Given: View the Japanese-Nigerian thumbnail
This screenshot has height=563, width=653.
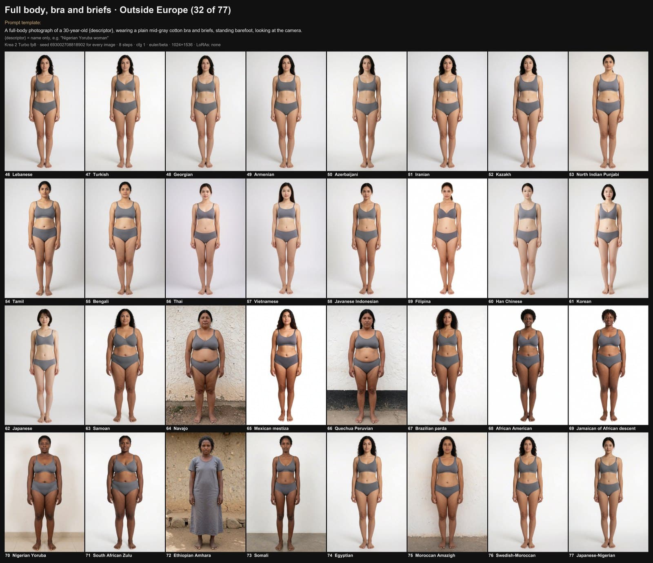Looking at the screenshot, I should pyautogui.click(x=609, y=492).
